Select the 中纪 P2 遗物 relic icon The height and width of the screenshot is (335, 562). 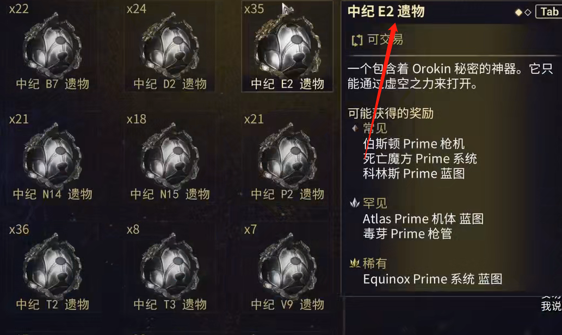tap(287, 154)
